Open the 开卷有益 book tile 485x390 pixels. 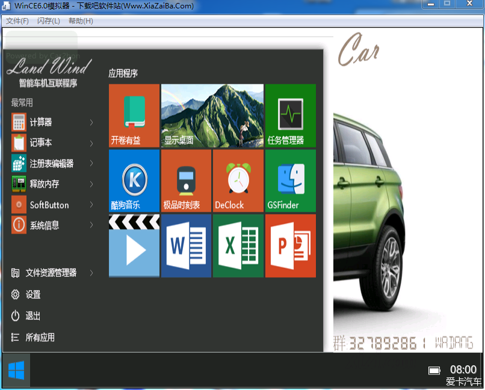point(134,116)
